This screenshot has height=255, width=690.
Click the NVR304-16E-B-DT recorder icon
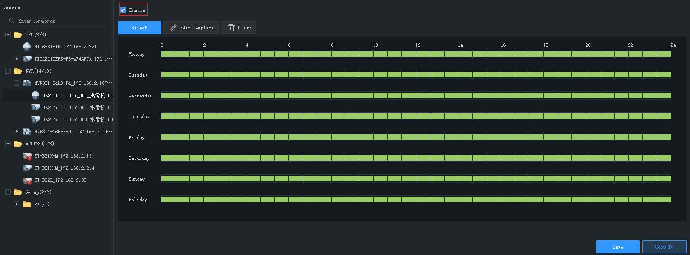click(27, 131)
